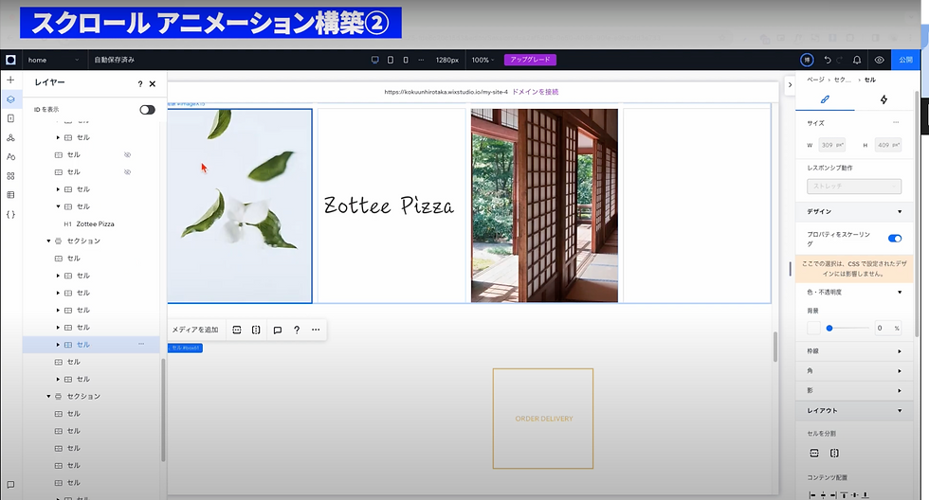Open the Add Elements plus panel
Image resolution: width=929 pixels, height=500 pixels.
pos(10,80)
